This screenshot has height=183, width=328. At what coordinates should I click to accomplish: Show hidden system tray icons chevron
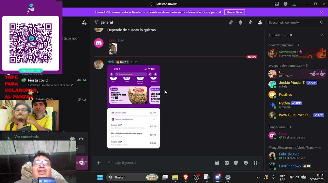point(258,177)
